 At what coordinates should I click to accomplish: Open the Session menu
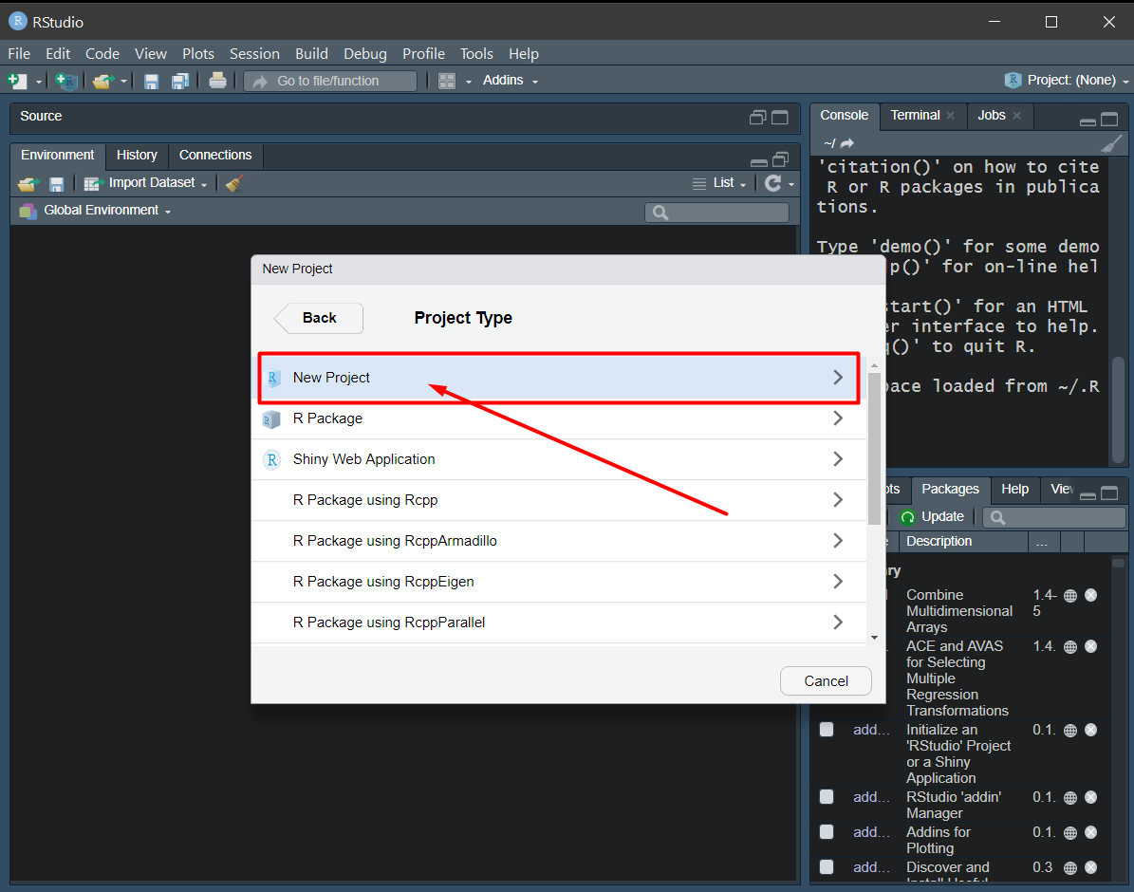tap(254, 53)
